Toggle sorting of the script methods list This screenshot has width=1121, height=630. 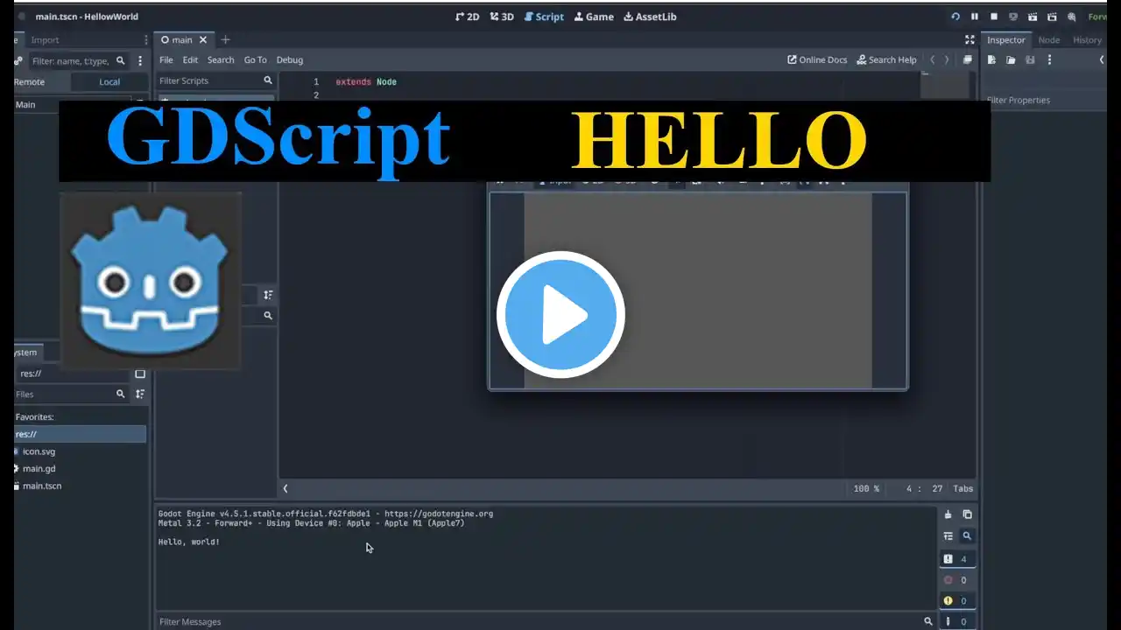coord(268,295)
